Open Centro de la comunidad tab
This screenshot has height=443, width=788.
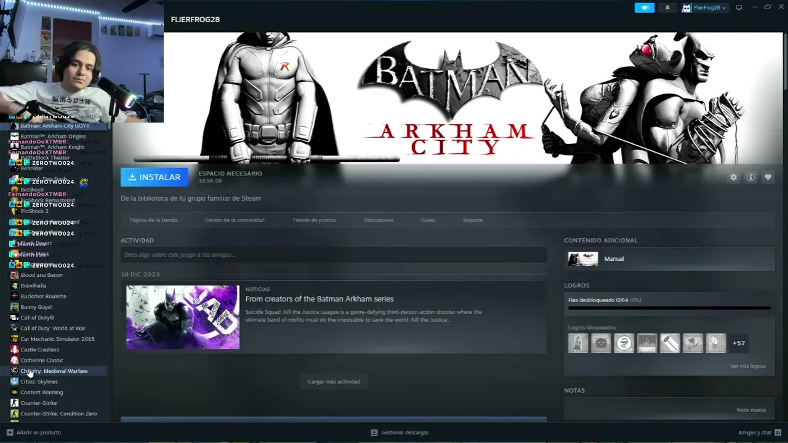point(235,220)
